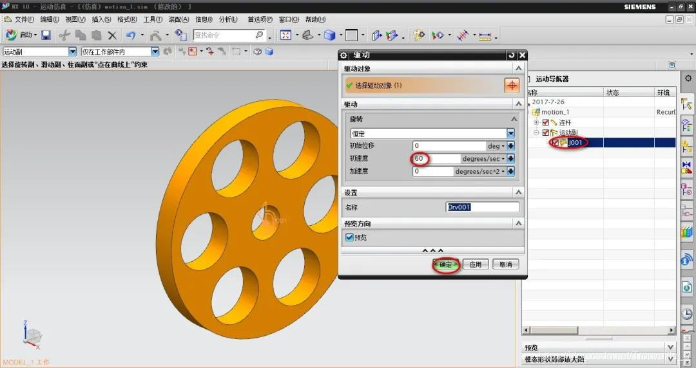The image size is (696, 368).
Task: Expand the 预览 panel in the navigator
Action: tap(670, 347)
